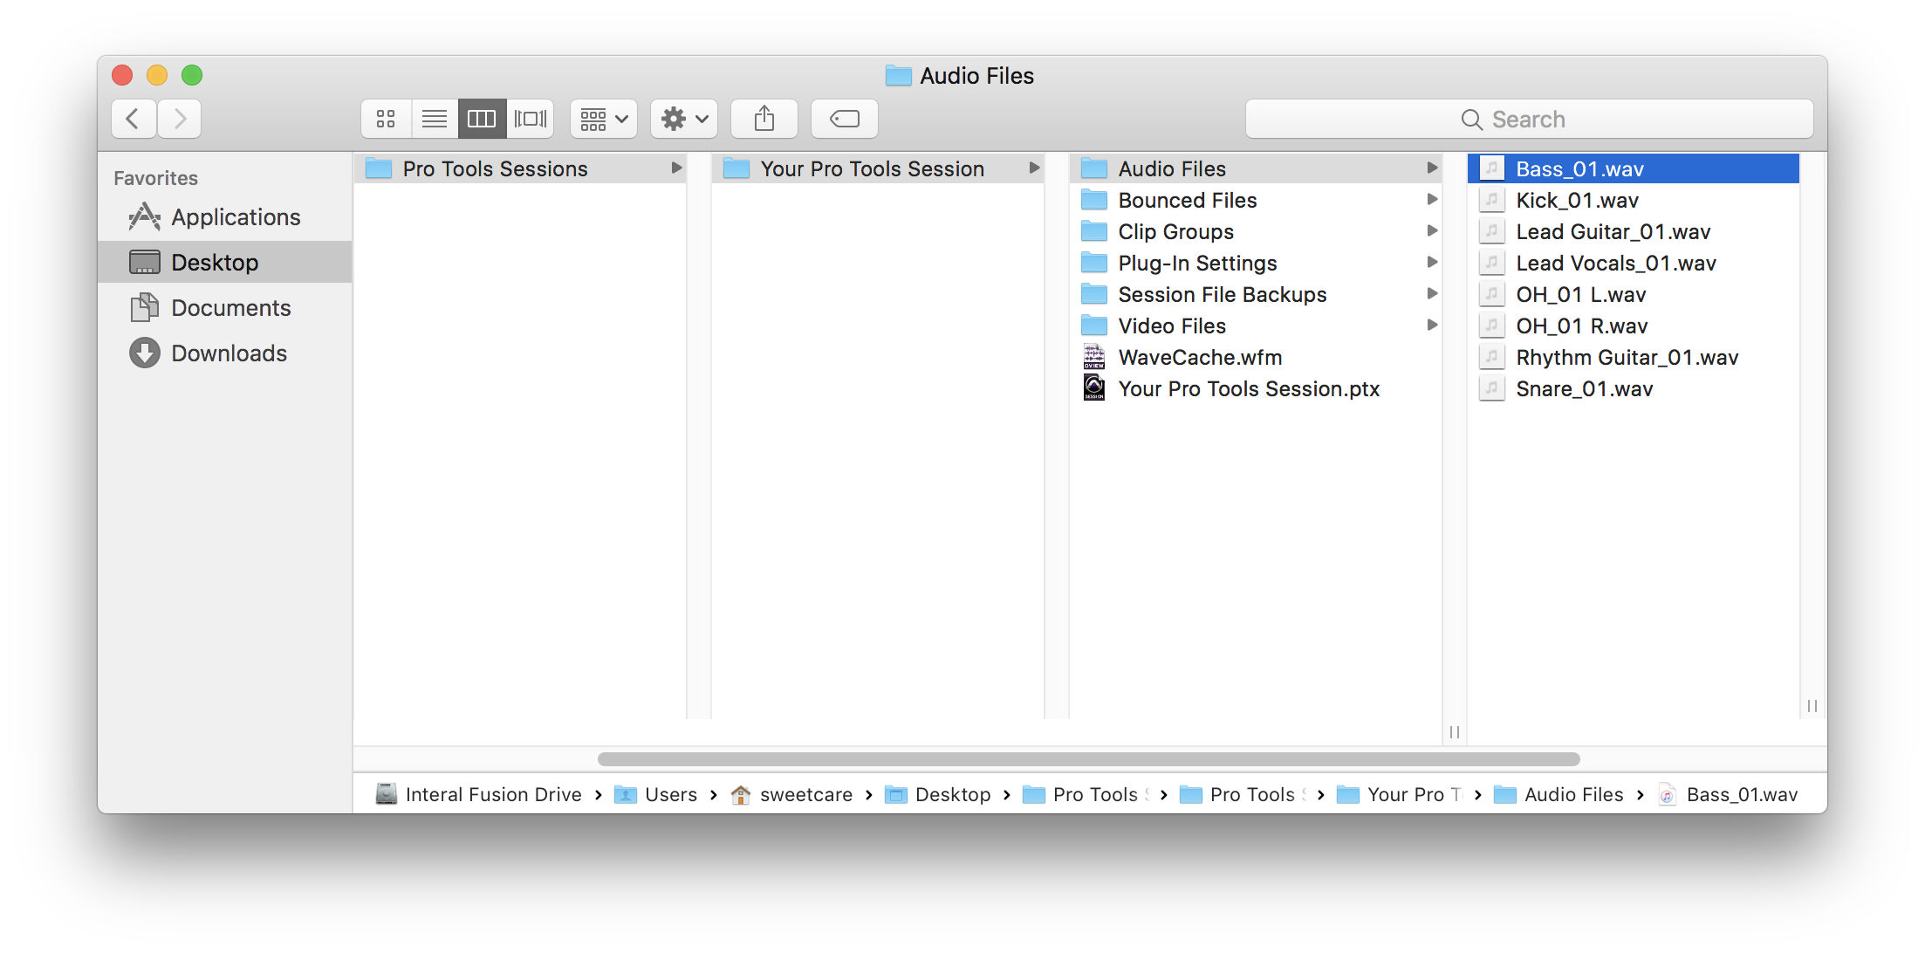
Task: Click the forward navigation toggle arrow
Action: 179,118
